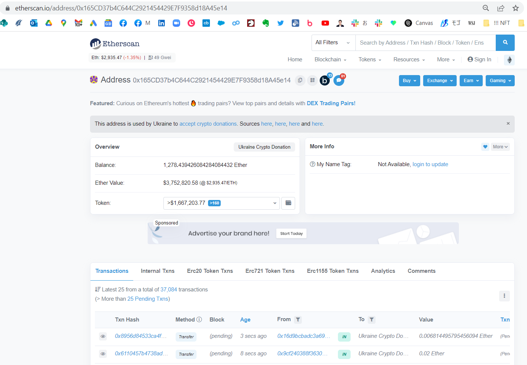The image size is (527, 365).
Task: Open the DEX Trading Pairs link
Action: click(331, 103)
